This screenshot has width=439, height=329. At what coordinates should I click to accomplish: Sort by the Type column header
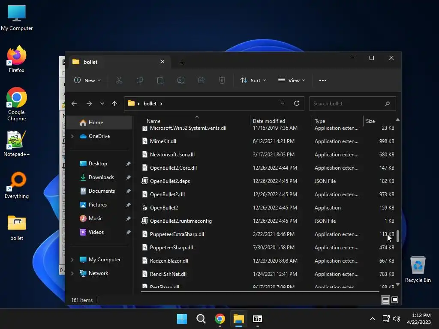click(320, 121)
